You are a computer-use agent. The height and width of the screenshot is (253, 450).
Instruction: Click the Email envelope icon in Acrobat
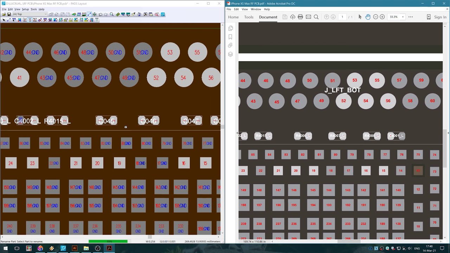[308, 17]
